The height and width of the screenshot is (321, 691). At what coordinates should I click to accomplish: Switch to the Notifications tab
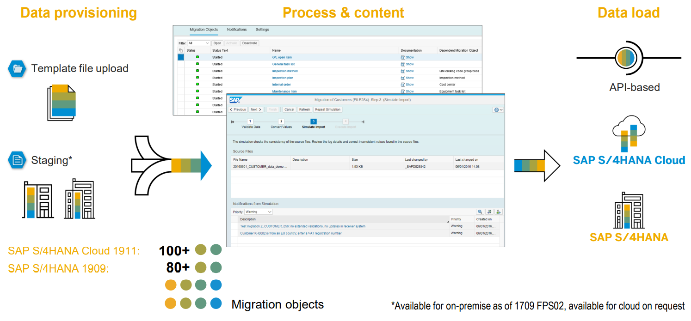point(237,30)
